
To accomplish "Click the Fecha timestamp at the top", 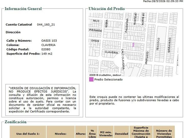I will click(163, 1).
